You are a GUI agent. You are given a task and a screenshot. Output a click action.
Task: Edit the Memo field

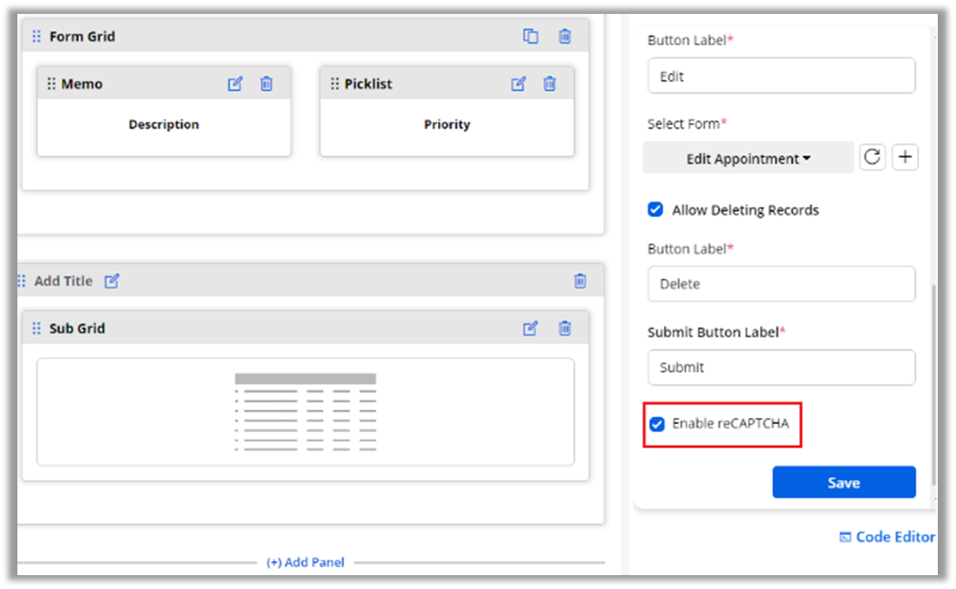(235, 84)
